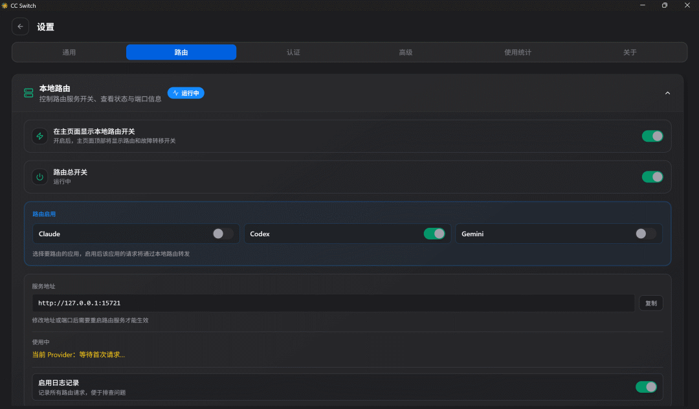Click the 选择要路由的应用 description text
Viewport: 699px width, 409px height.
pyautogui.click(x=111, y=254)
